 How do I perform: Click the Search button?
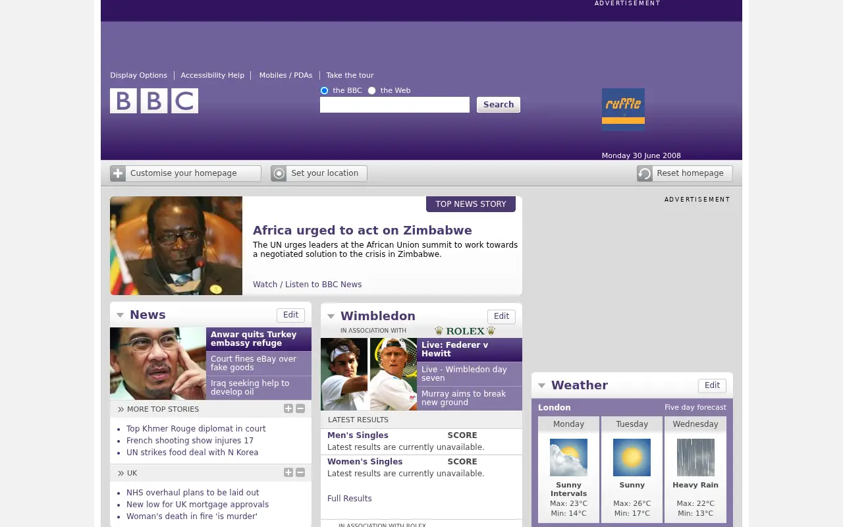point(499,105)
